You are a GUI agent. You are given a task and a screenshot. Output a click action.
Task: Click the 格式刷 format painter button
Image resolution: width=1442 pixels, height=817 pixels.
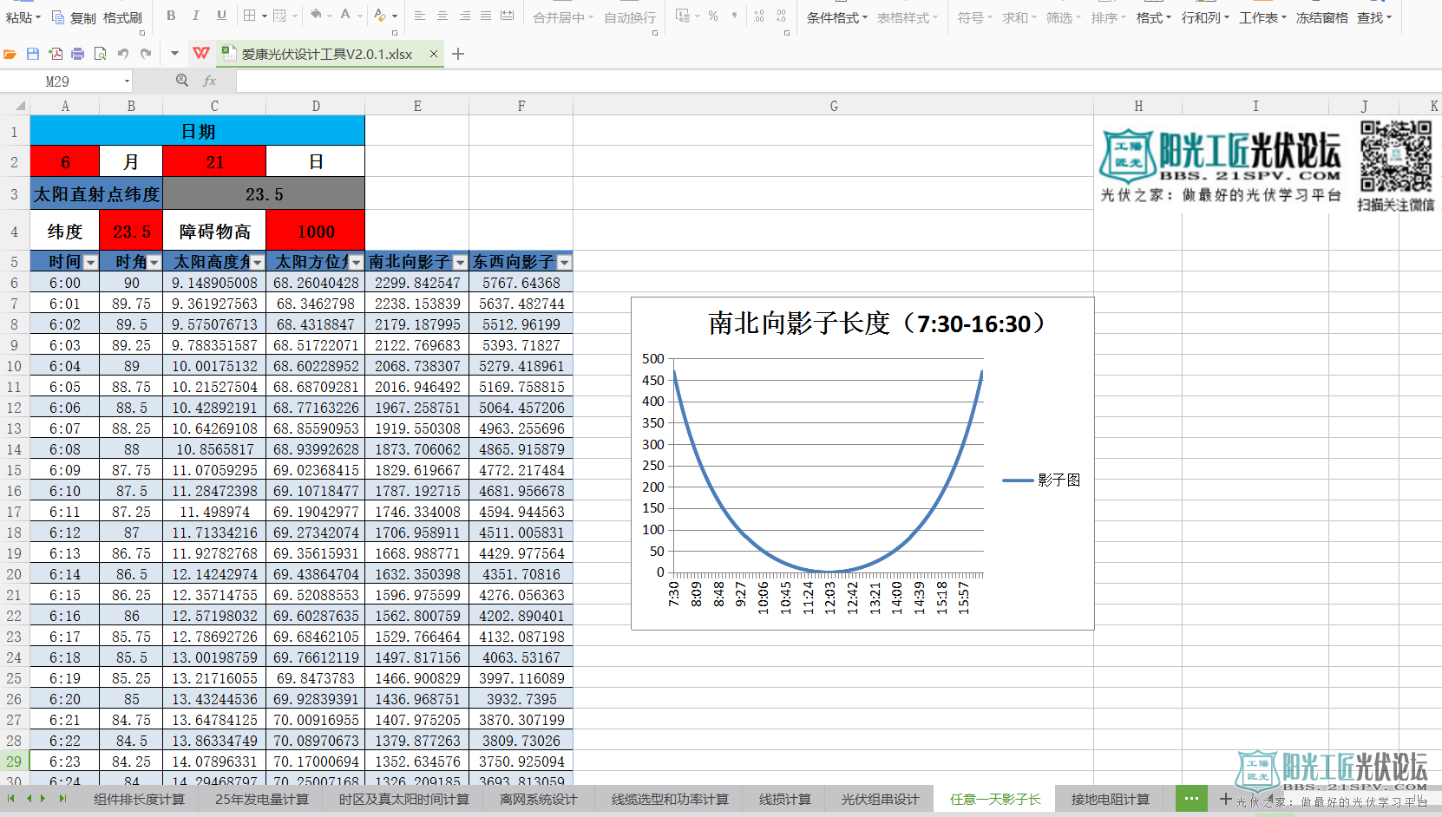[x=122, y=17]
